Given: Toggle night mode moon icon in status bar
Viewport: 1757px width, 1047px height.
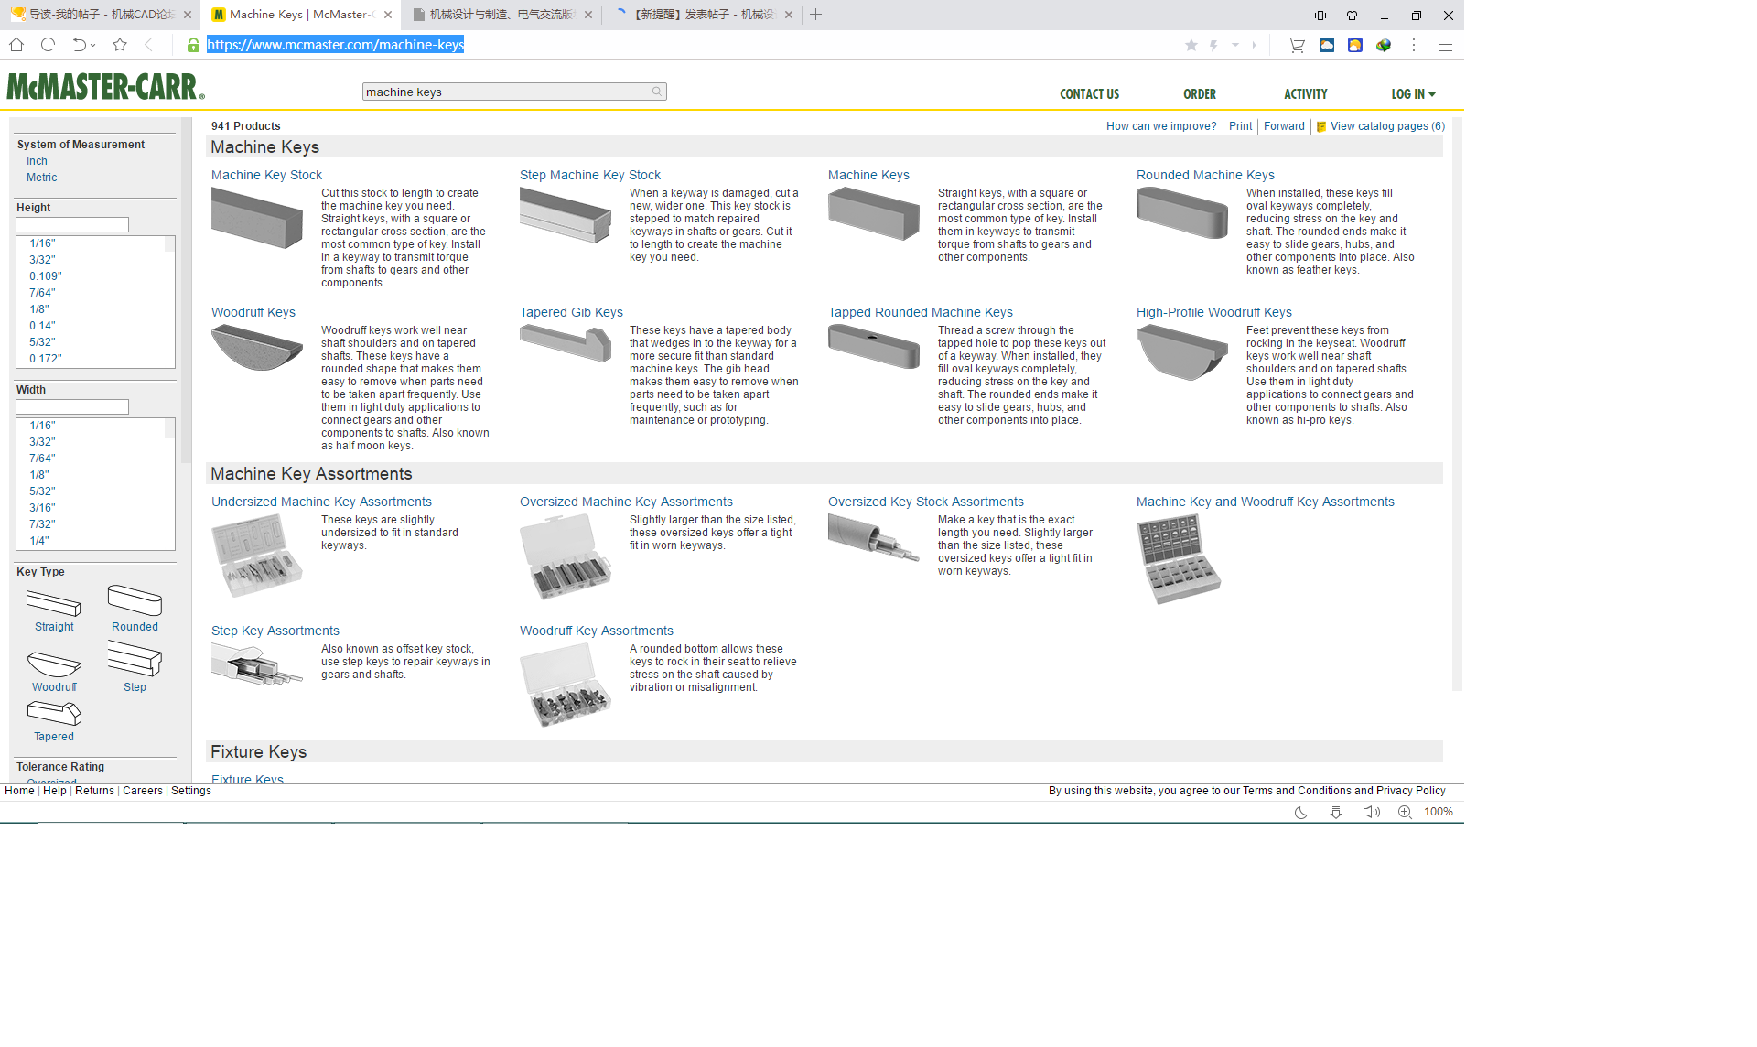Looking at the screenshot, I should (x=1300, y=812).
